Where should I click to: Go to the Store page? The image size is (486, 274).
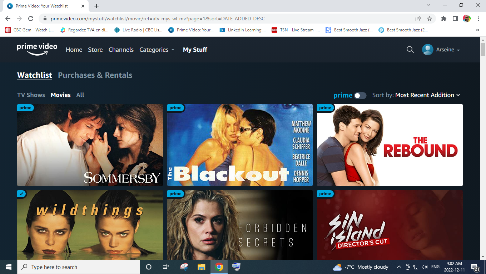click(95, 50)
